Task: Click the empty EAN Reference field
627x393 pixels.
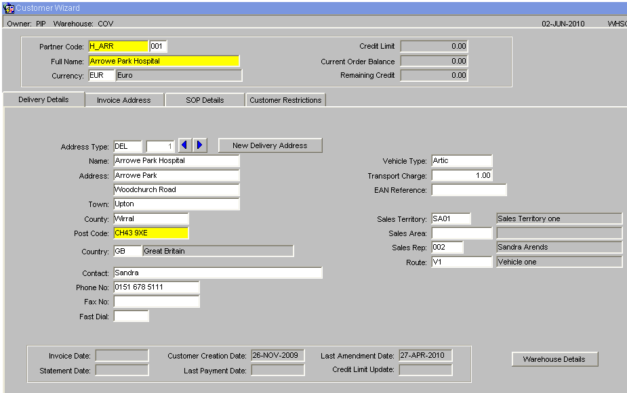Action: coord(469,190)
